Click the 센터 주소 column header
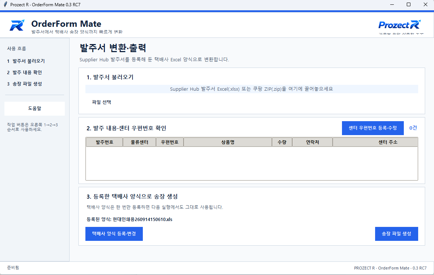The height and width of the screenshot is (275, 434). click(375, 142)
